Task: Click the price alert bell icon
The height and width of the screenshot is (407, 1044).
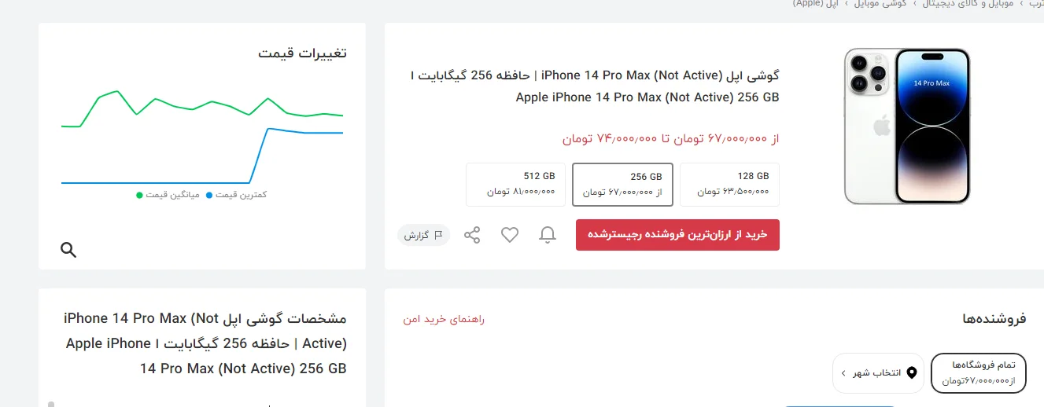Action: point(547,235)
